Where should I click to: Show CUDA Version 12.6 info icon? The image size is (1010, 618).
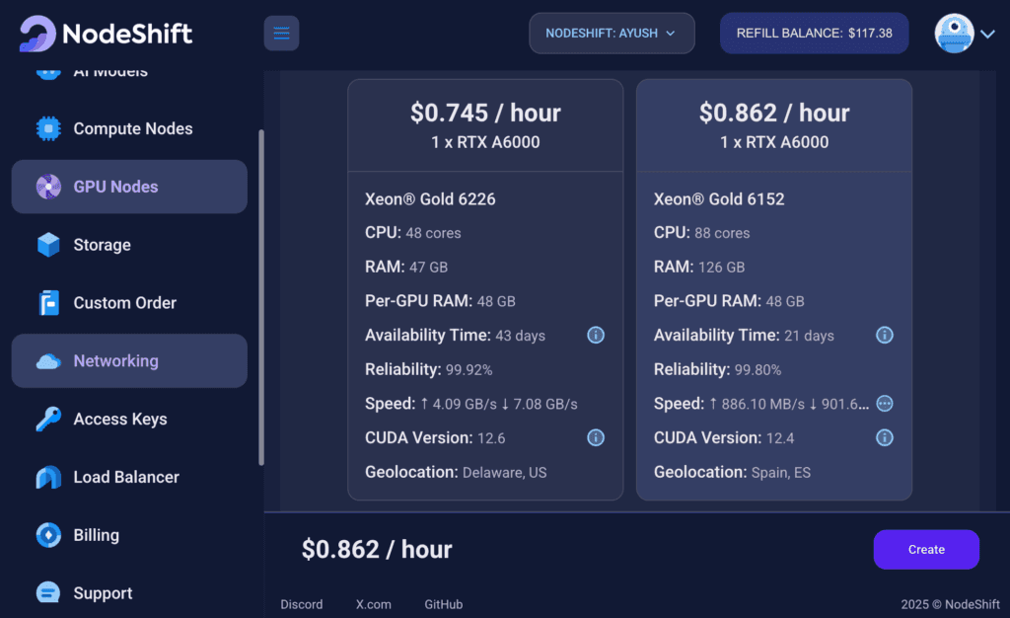tap(596, 437)
